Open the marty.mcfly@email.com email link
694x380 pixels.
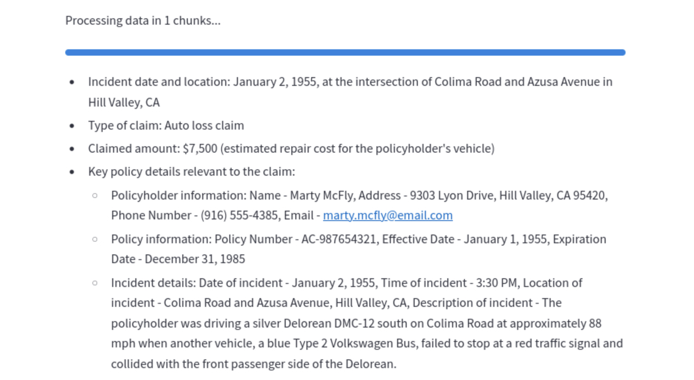388,215
